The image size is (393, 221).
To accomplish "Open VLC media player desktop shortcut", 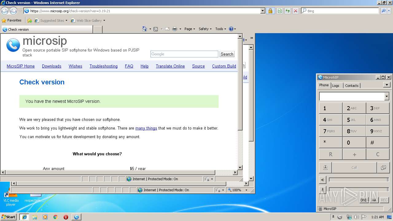I will tap(11, 199).
